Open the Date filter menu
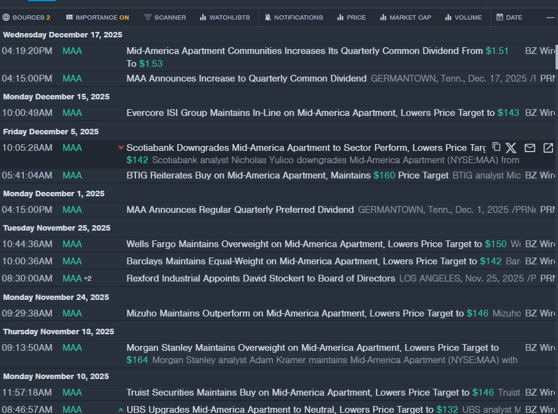Viewport: 558px width, 414px height. tap(509, 17)
